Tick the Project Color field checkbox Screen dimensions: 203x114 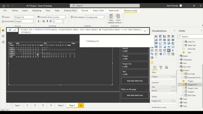[x=184, y=88]
